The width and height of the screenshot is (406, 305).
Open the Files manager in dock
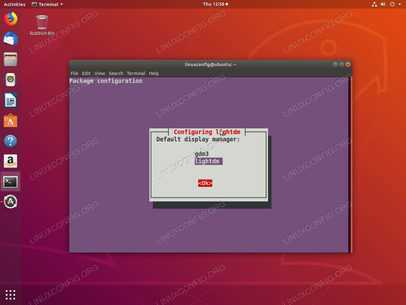[x=10, y=59]
